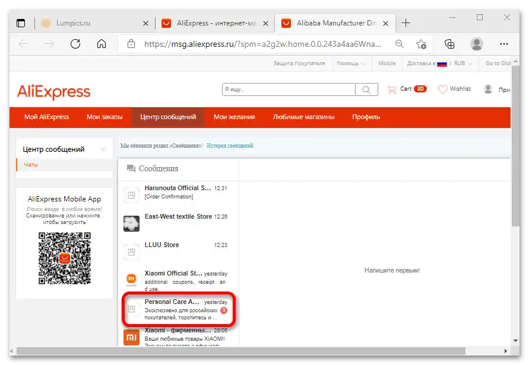Open Мои заказы menu item
This screenshot has height=365, width=529.
104,117
